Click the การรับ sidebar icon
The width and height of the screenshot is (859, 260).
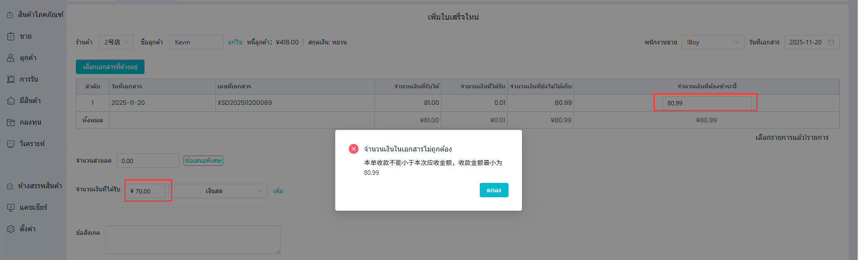tap(11, 79)
